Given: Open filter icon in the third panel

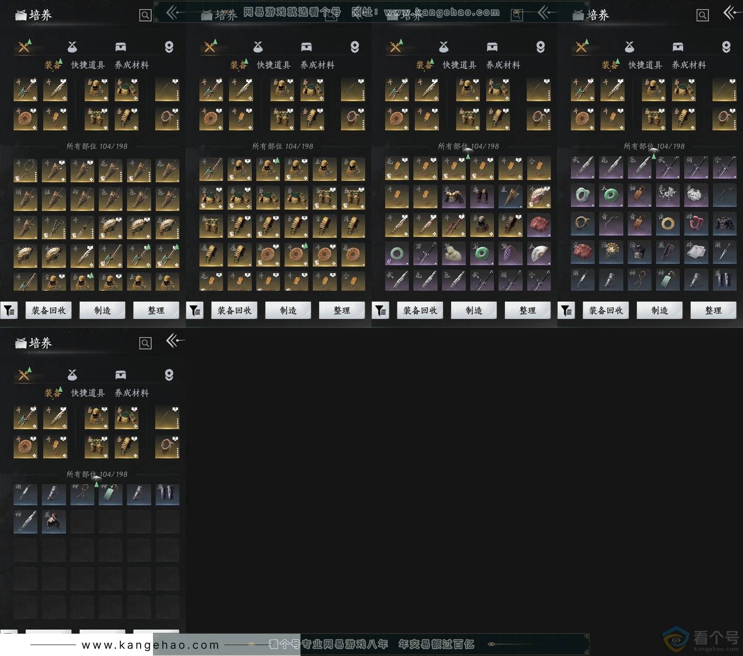Looking at the screenshot, I should point(380,311).
